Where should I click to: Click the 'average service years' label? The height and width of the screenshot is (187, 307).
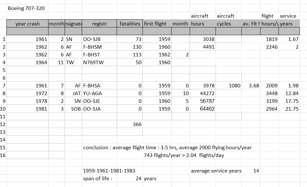[x=216, y=171]
